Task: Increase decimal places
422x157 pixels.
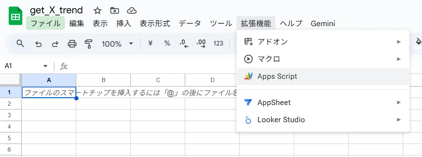Action: tap(201, 44)
